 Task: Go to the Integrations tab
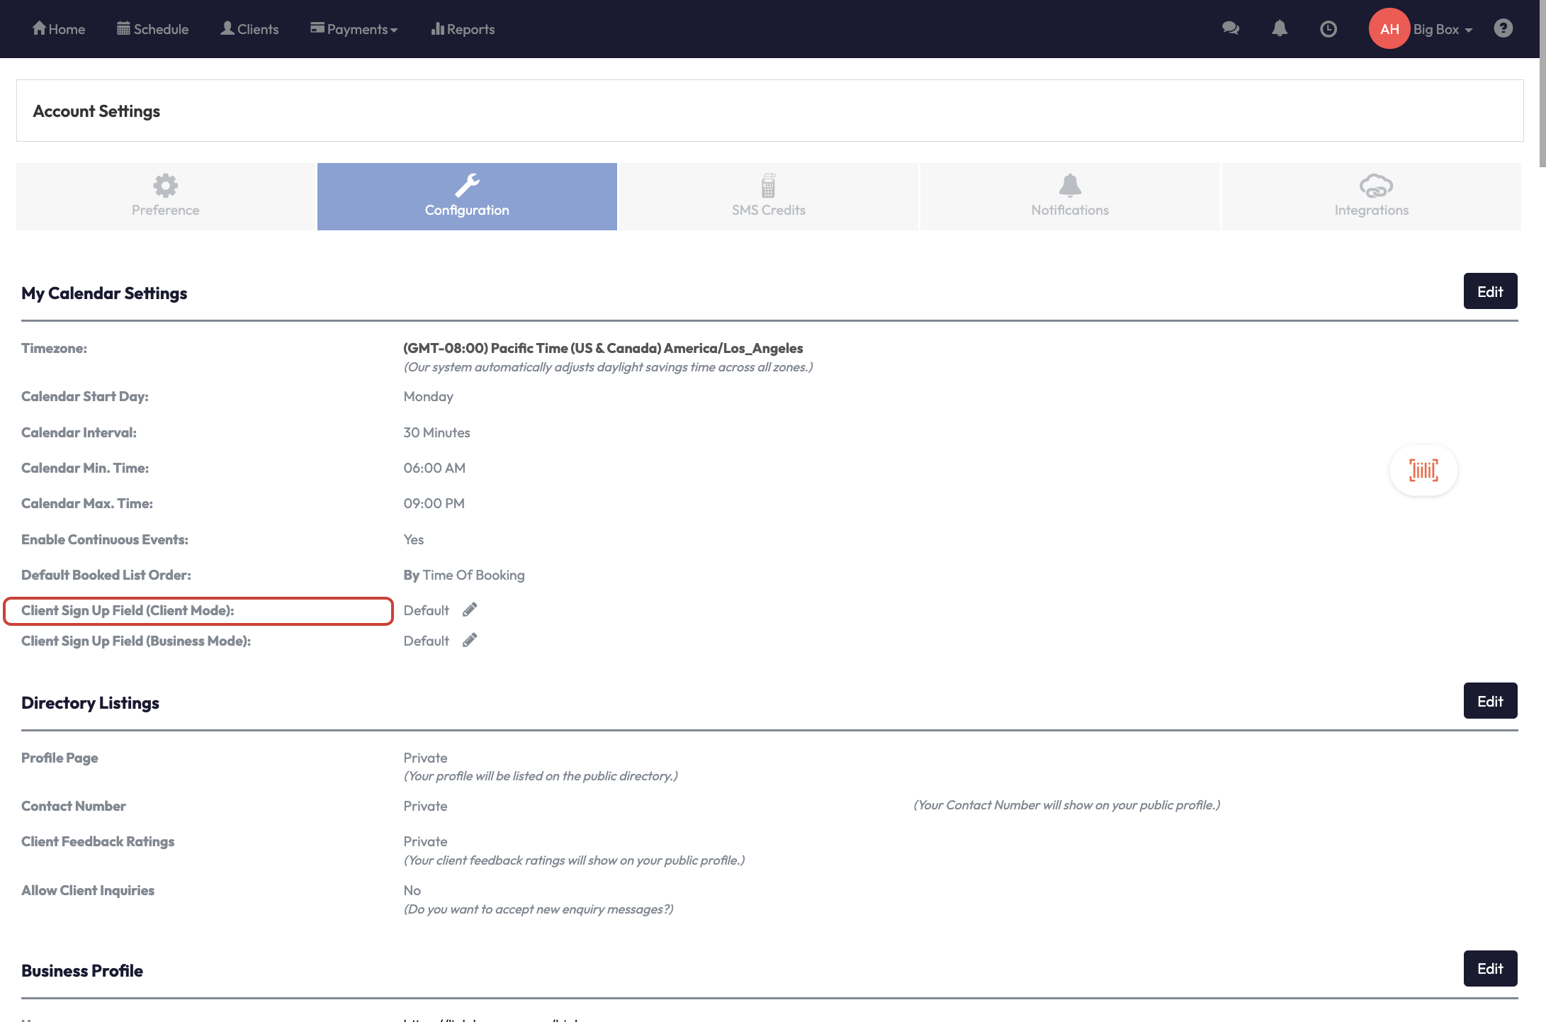1371,196
